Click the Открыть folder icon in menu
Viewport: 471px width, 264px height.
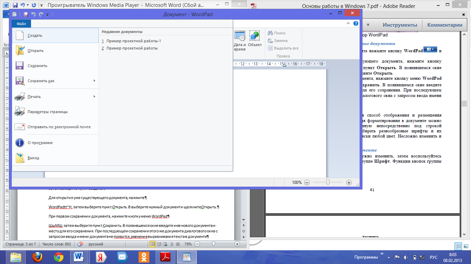(x=20, y=51)
